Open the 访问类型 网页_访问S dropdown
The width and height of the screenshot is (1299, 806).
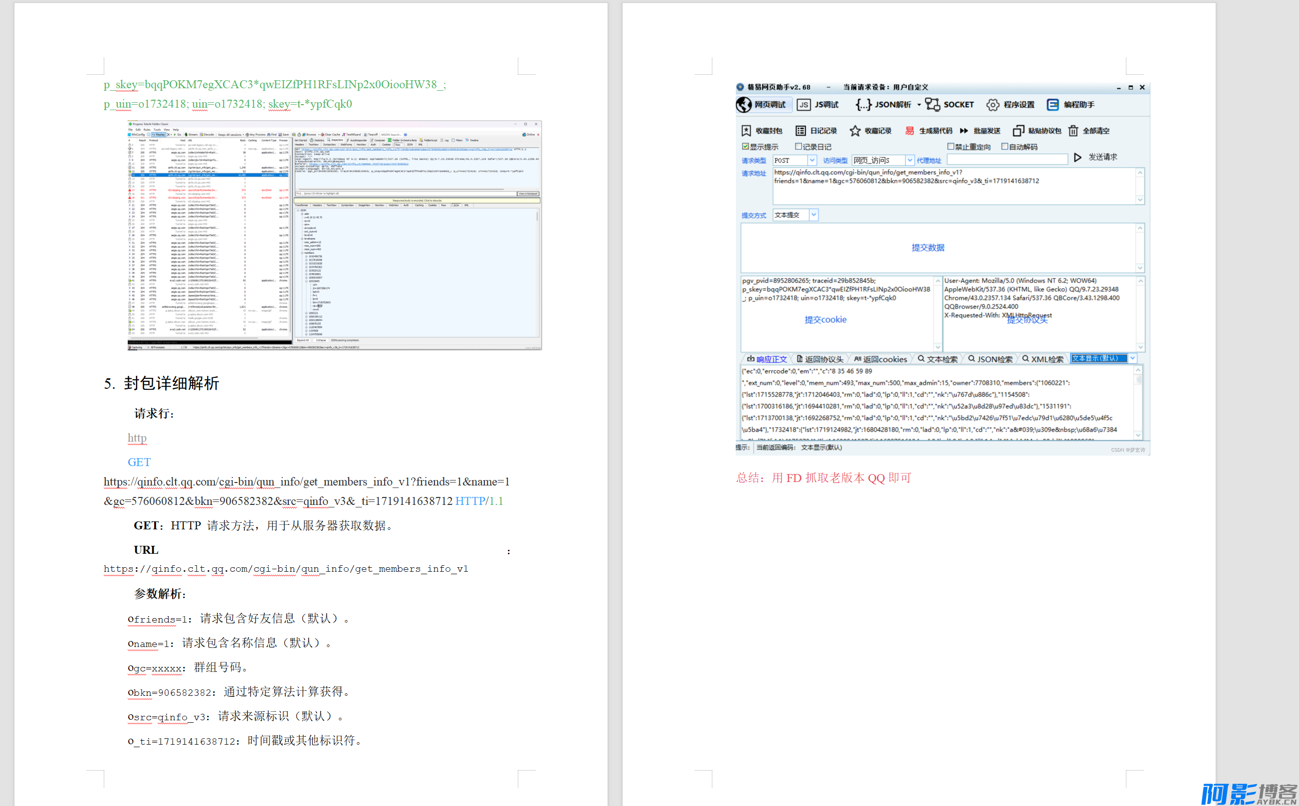(x=909, y=161)
